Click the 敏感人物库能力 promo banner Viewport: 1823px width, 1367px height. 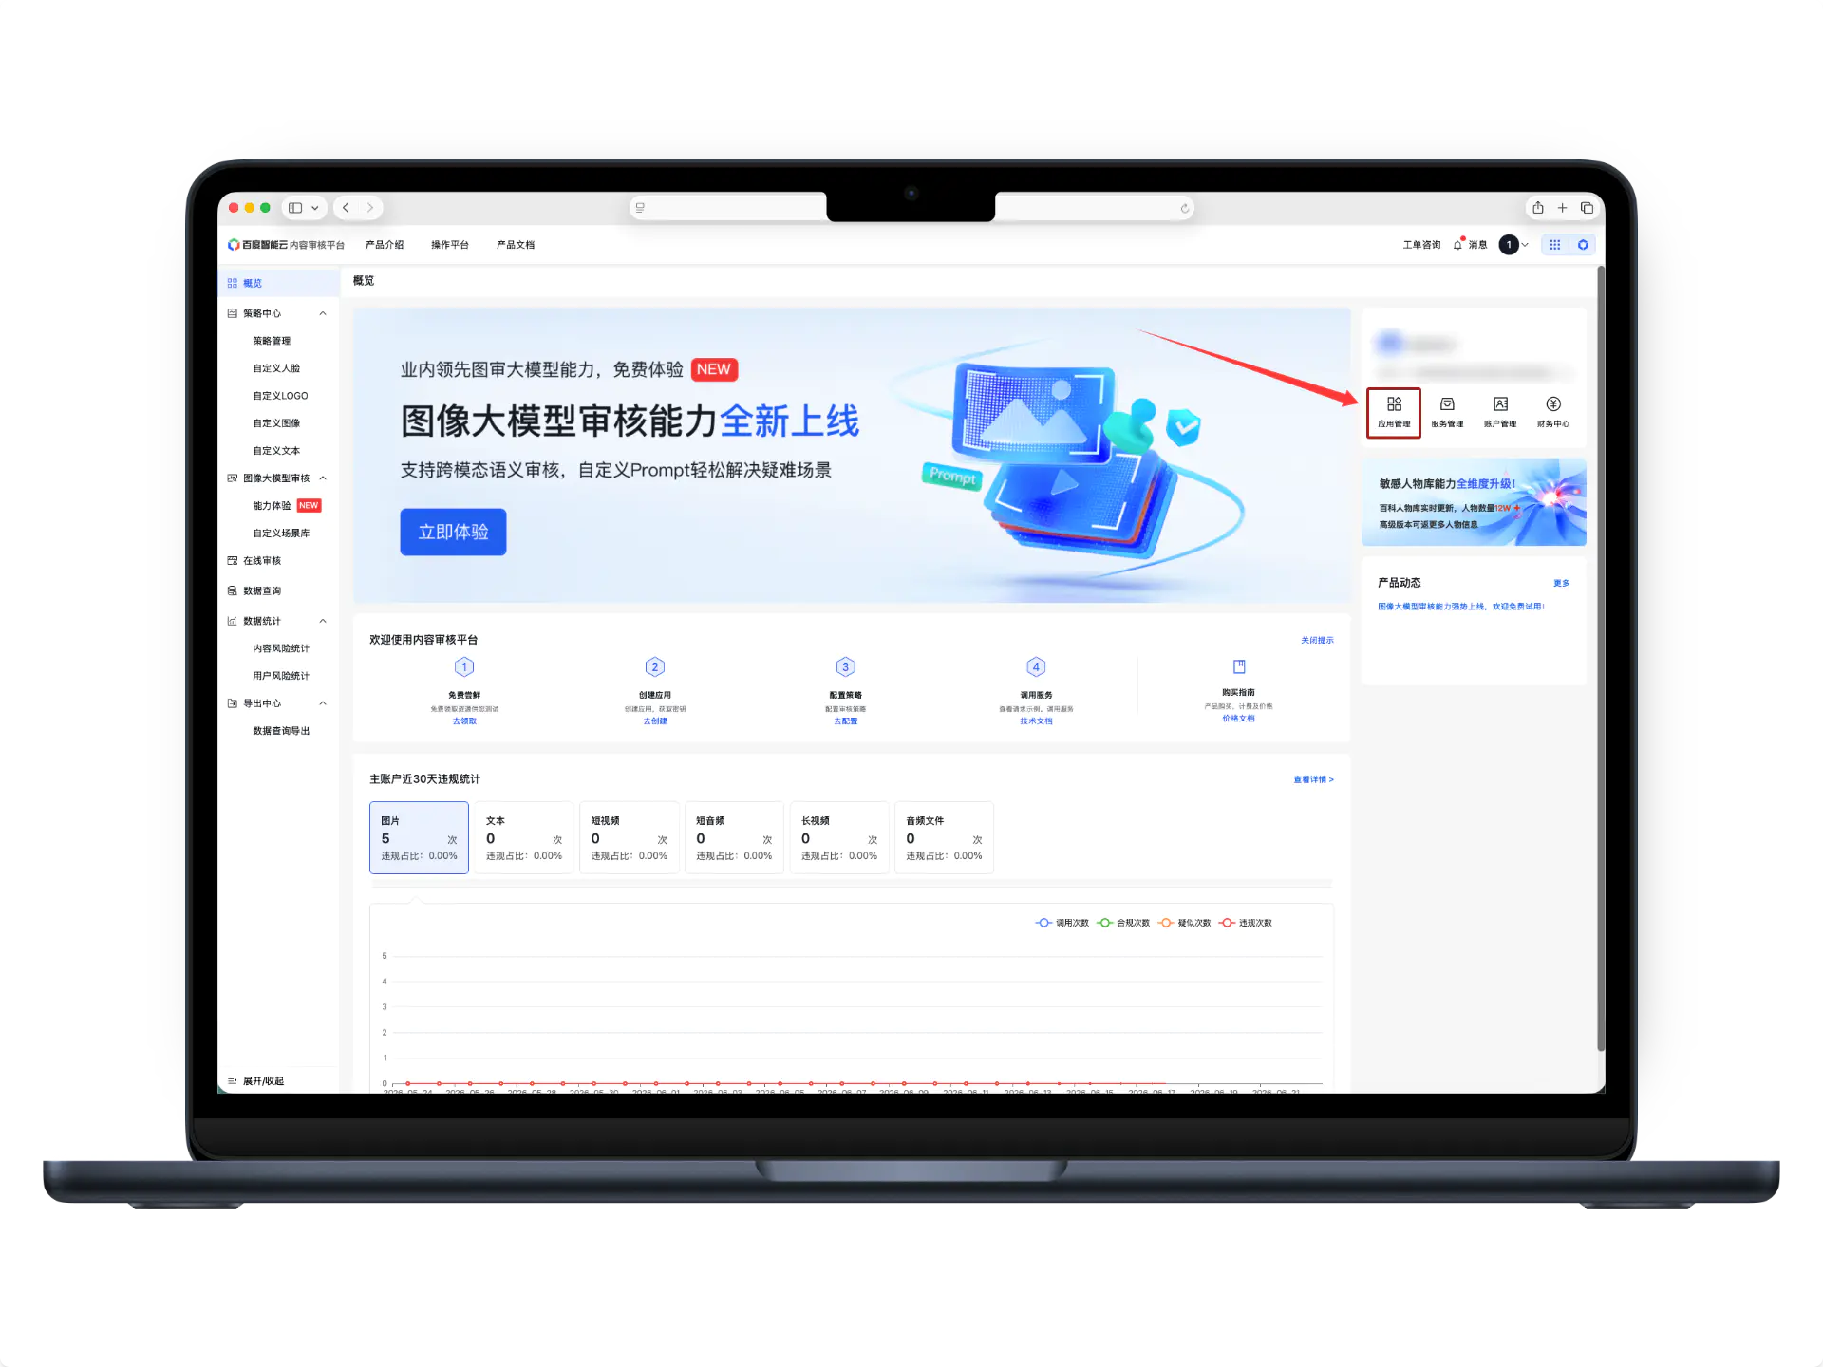[x=1474, y=502]
